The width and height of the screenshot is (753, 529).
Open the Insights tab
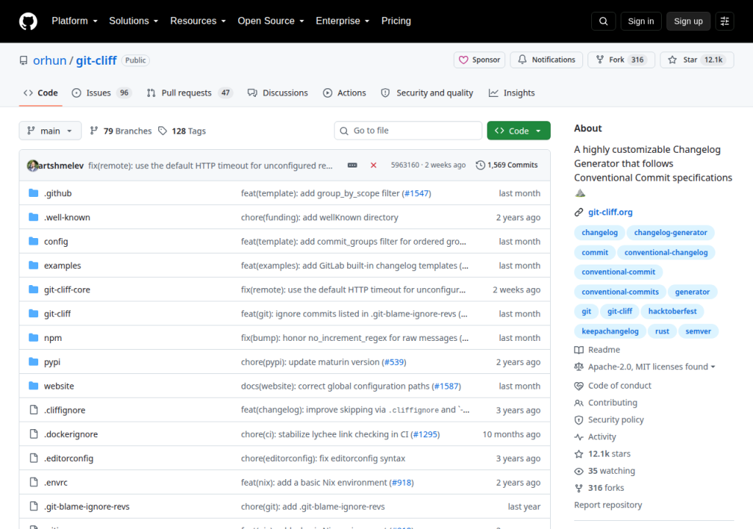tap(512, 93)
